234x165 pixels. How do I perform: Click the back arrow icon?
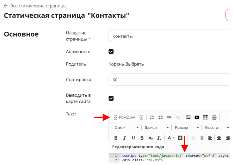[6, 6]
